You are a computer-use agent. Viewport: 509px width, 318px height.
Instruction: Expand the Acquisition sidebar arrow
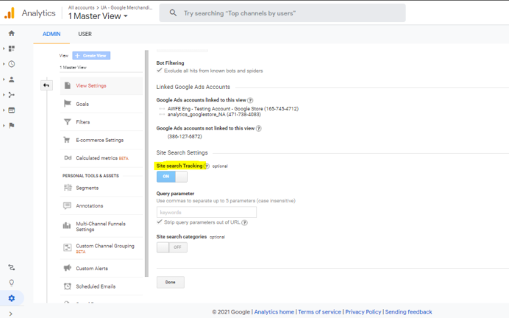coord(4,95)
